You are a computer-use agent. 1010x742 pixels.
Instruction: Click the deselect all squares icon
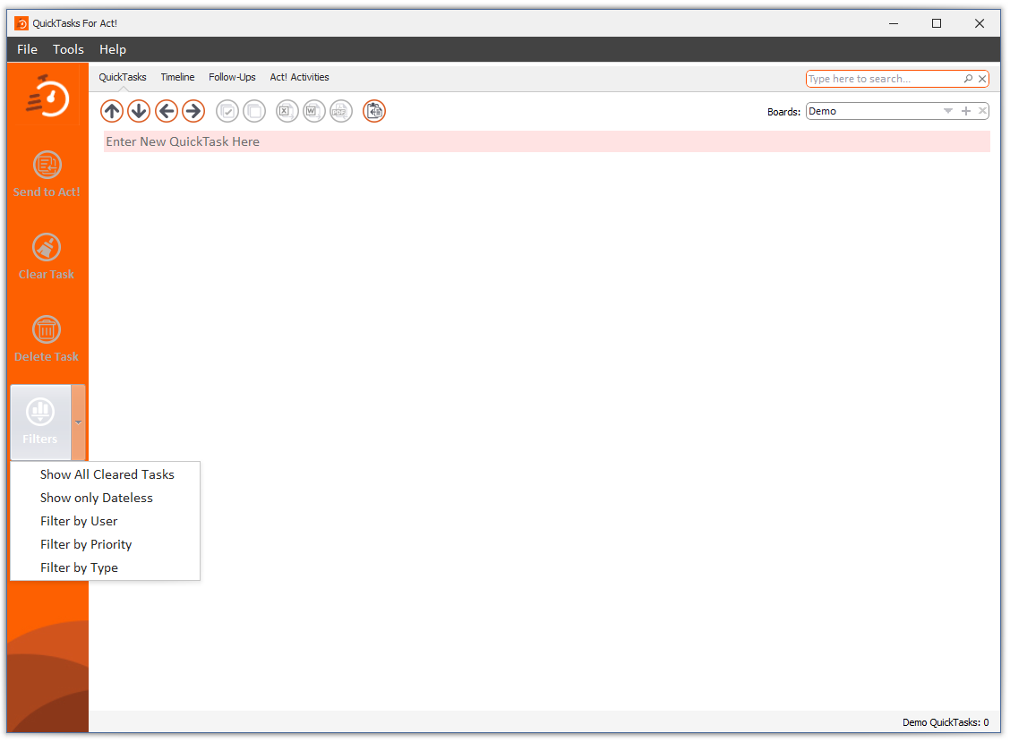(x=254, y=111)
